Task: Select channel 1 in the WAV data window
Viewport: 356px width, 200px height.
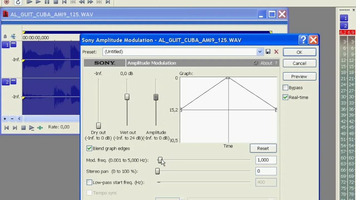Action: coord(6,44)
